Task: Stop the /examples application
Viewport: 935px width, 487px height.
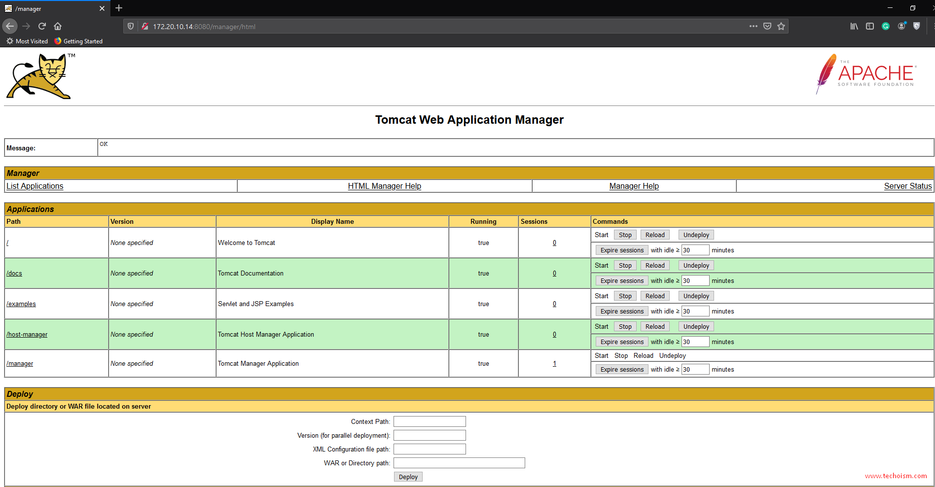Action: [625, 296]
